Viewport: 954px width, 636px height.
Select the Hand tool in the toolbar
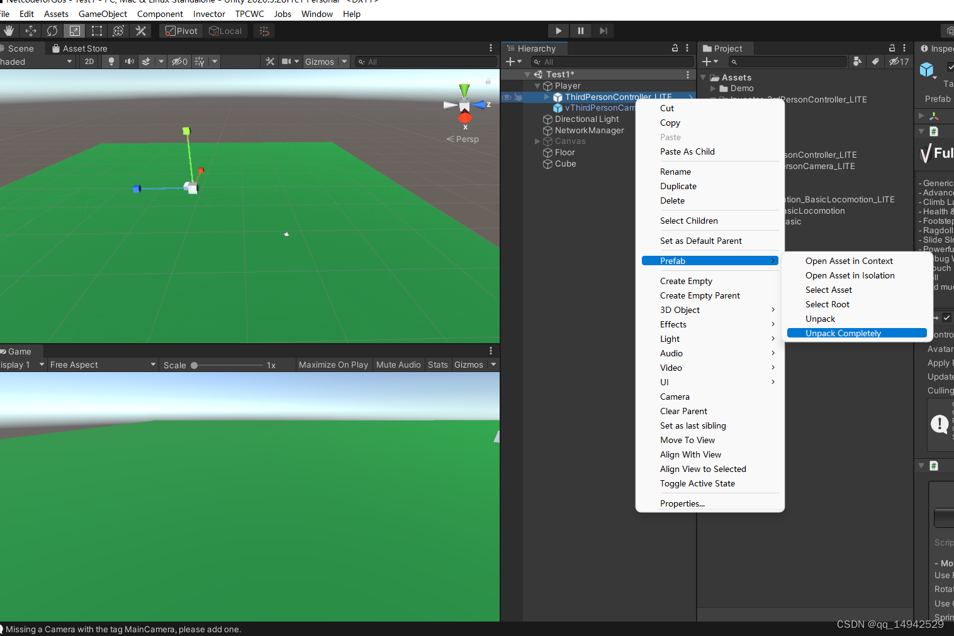click(x=9, y=31)
